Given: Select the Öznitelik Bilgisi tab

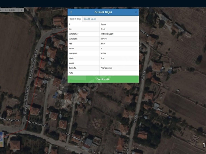Looking at the screenshot, I should coord(75,19).
